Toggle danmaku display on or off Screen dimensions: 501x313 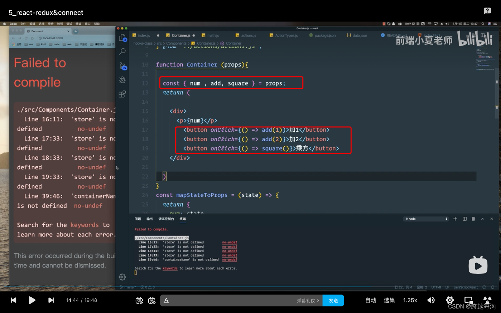pyautogui.click(x=139, y=300)
